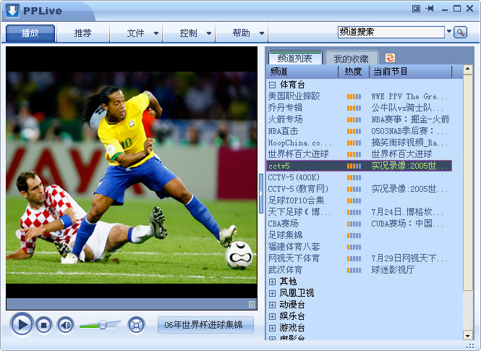The height and width of the screenshot is (351, 481).
Task: Switch to the 我的收藏 tab
Action: (352, 59)
